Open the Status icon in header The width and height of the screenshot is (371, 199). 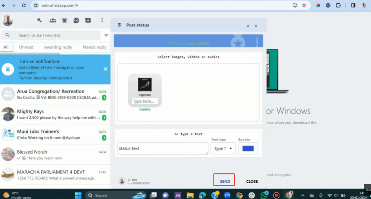point(64,21)
